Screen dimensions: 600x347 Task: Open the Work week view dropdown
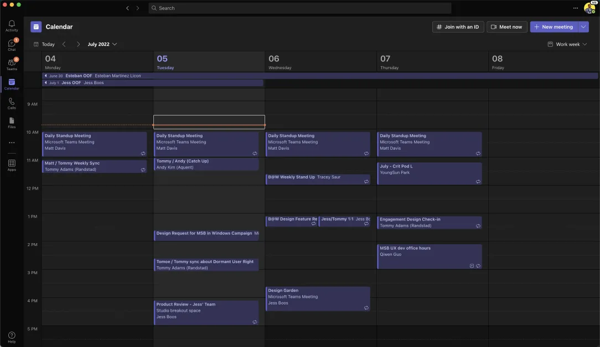[567, 44]
